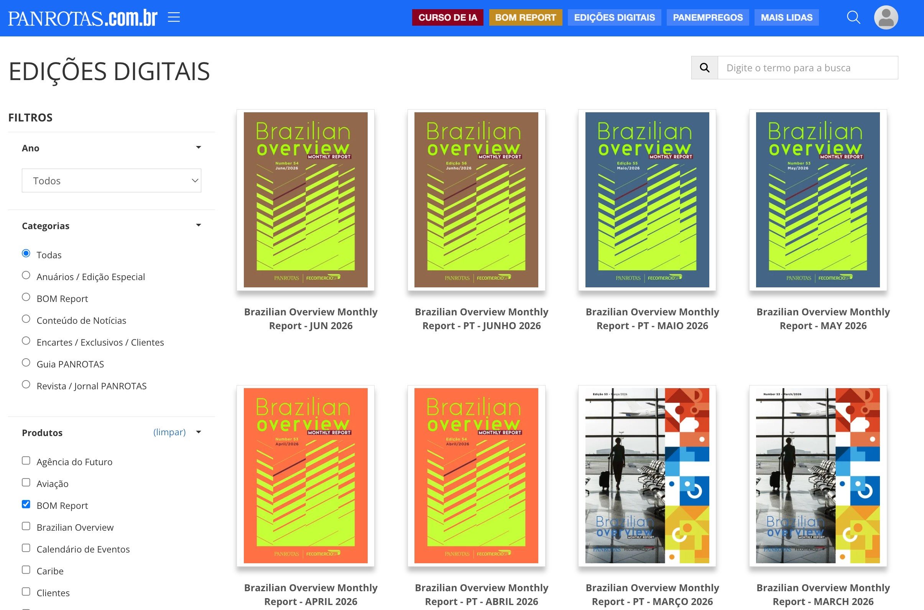Open the CURSO DE IA menu item

tap(447, 18)
